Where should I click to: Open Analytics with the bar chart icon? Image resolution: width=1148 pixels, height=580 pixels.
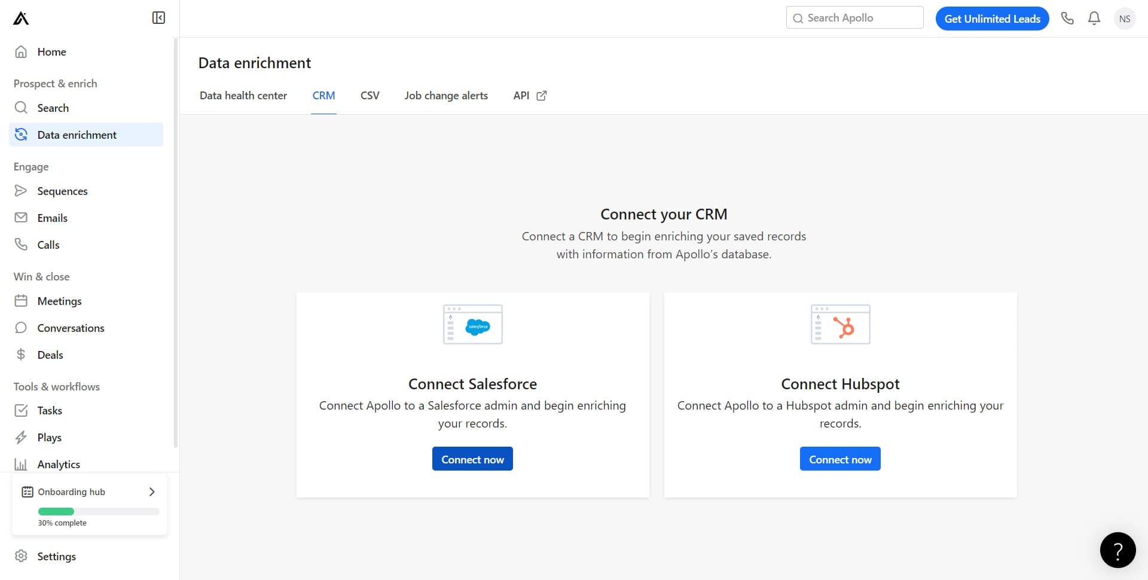pos(21,464)
